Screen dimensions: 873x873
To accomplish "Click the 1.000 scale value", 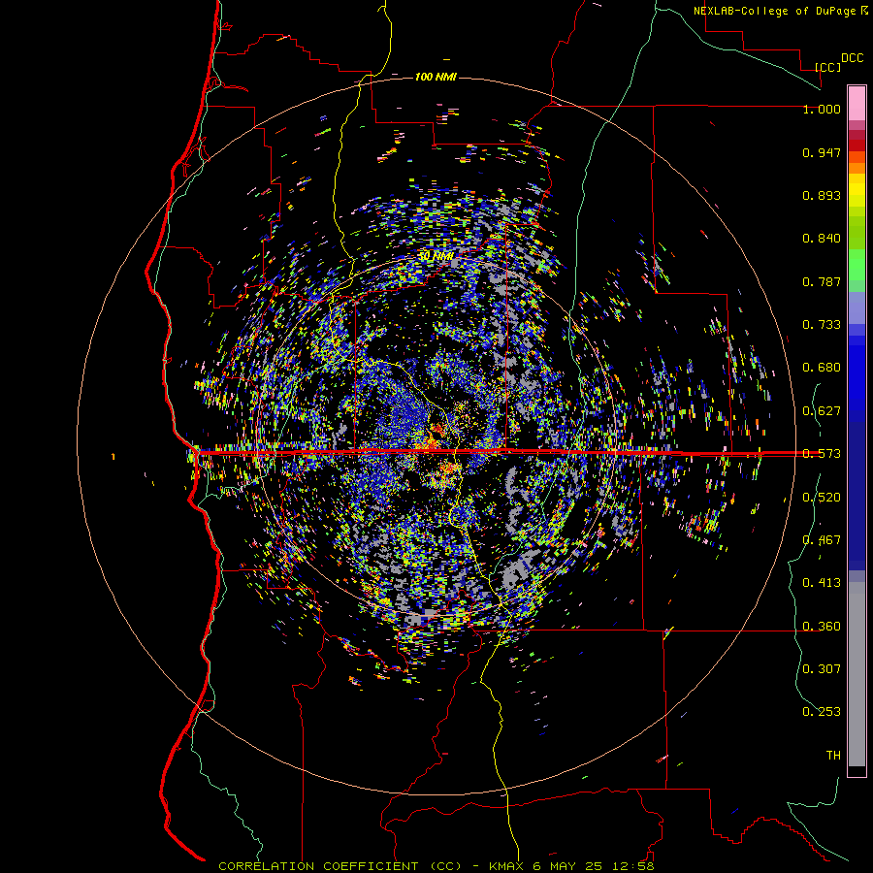I will (822, 109).
